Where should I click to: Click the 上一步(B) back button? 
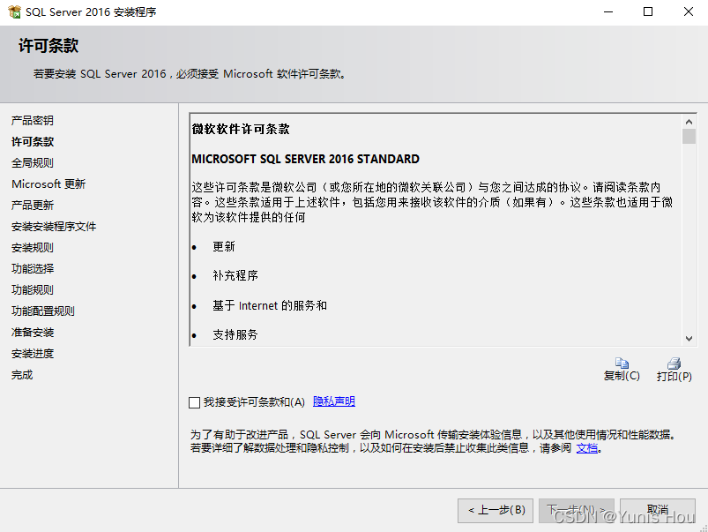tap(496, 511)
